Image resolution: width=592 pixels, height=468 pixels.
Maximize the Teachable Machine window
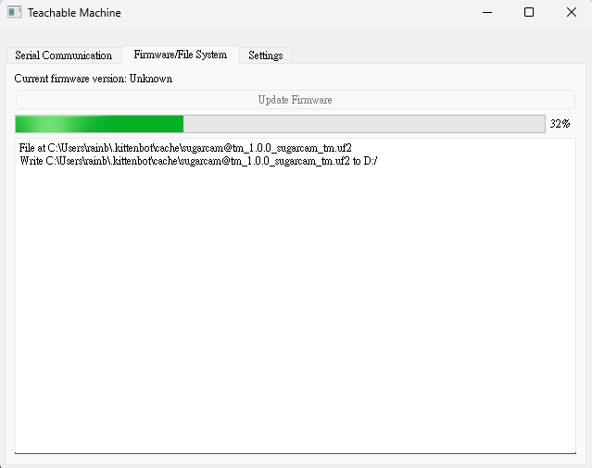(529, 12)
